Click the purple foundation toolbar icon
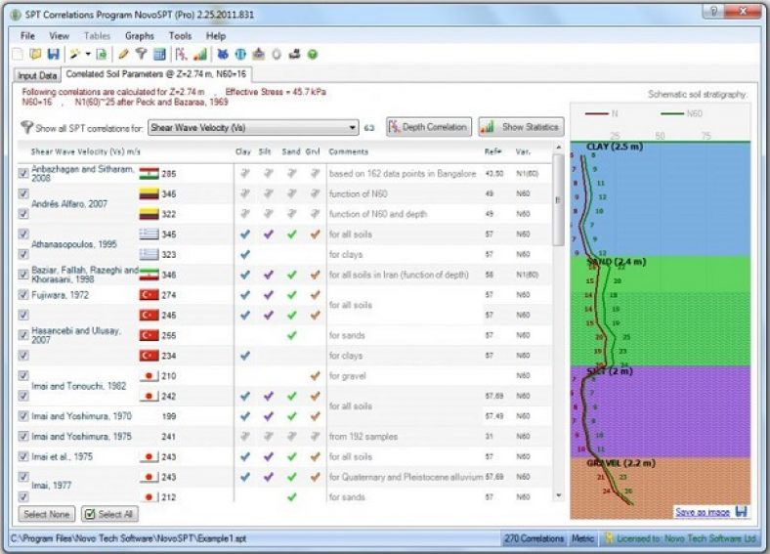This screenshot has height=554, width=770. tap(259, 55)
